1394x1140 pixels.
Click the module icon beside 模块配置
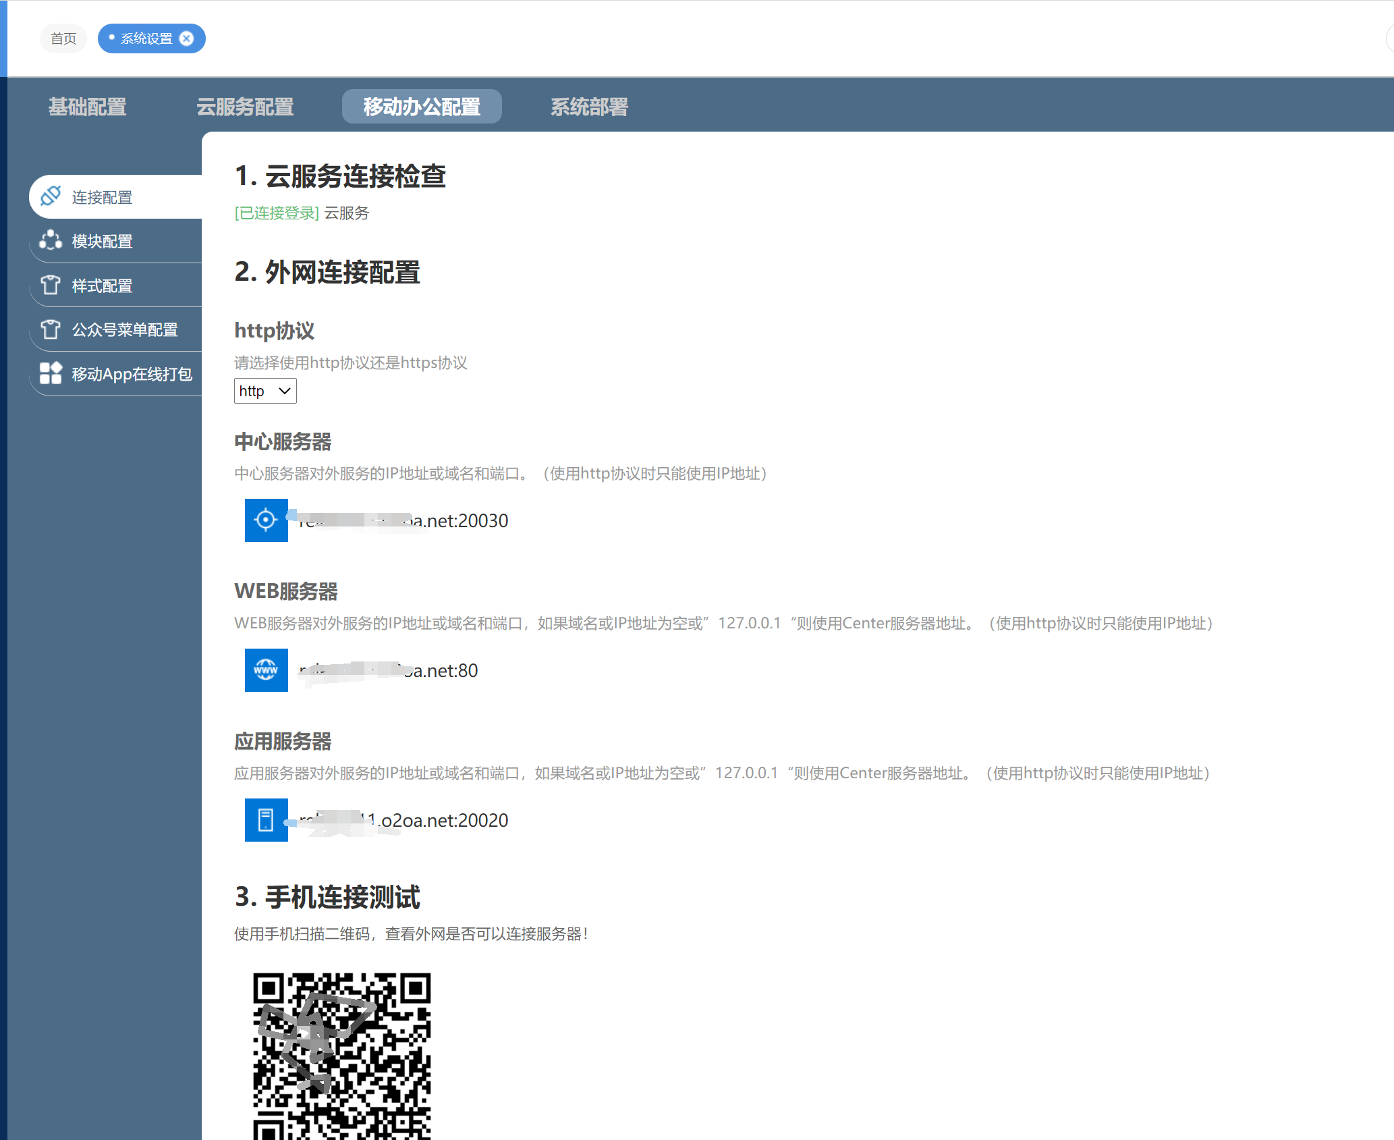(x=51, y=240)
